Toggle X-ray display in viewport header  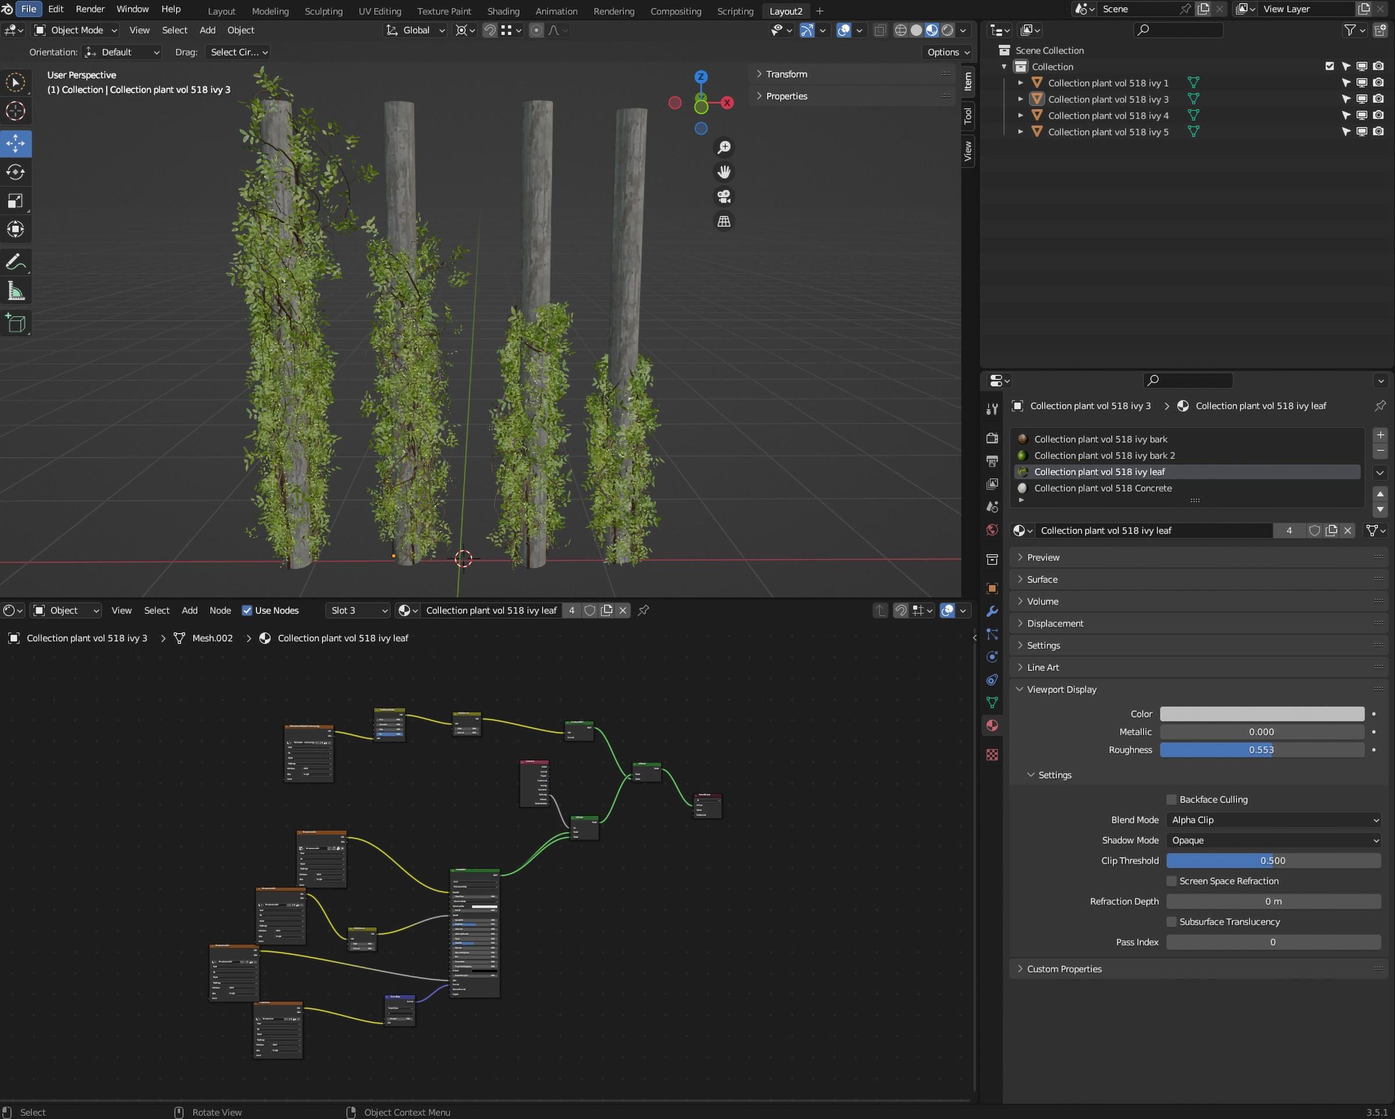coord(880,30)
